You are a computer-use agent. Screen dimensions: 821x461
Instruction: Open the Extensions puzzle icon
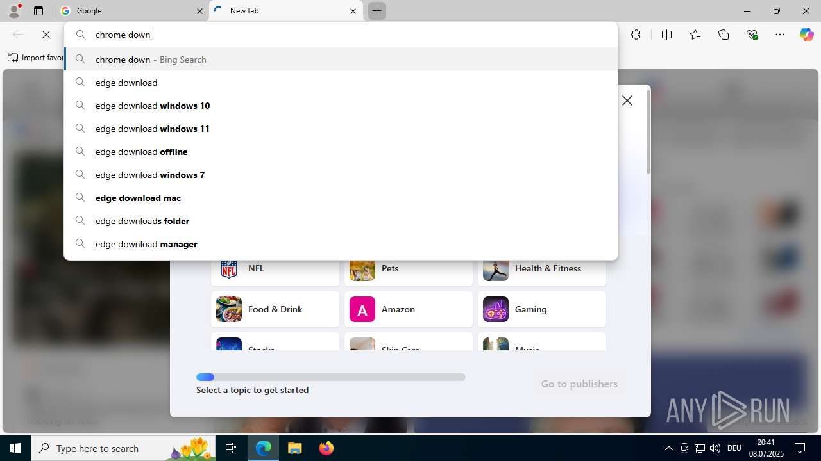pyautogui.click(x=636, y=35)
